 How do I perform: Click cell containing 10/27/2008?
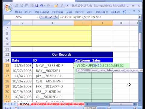point(22,71)
